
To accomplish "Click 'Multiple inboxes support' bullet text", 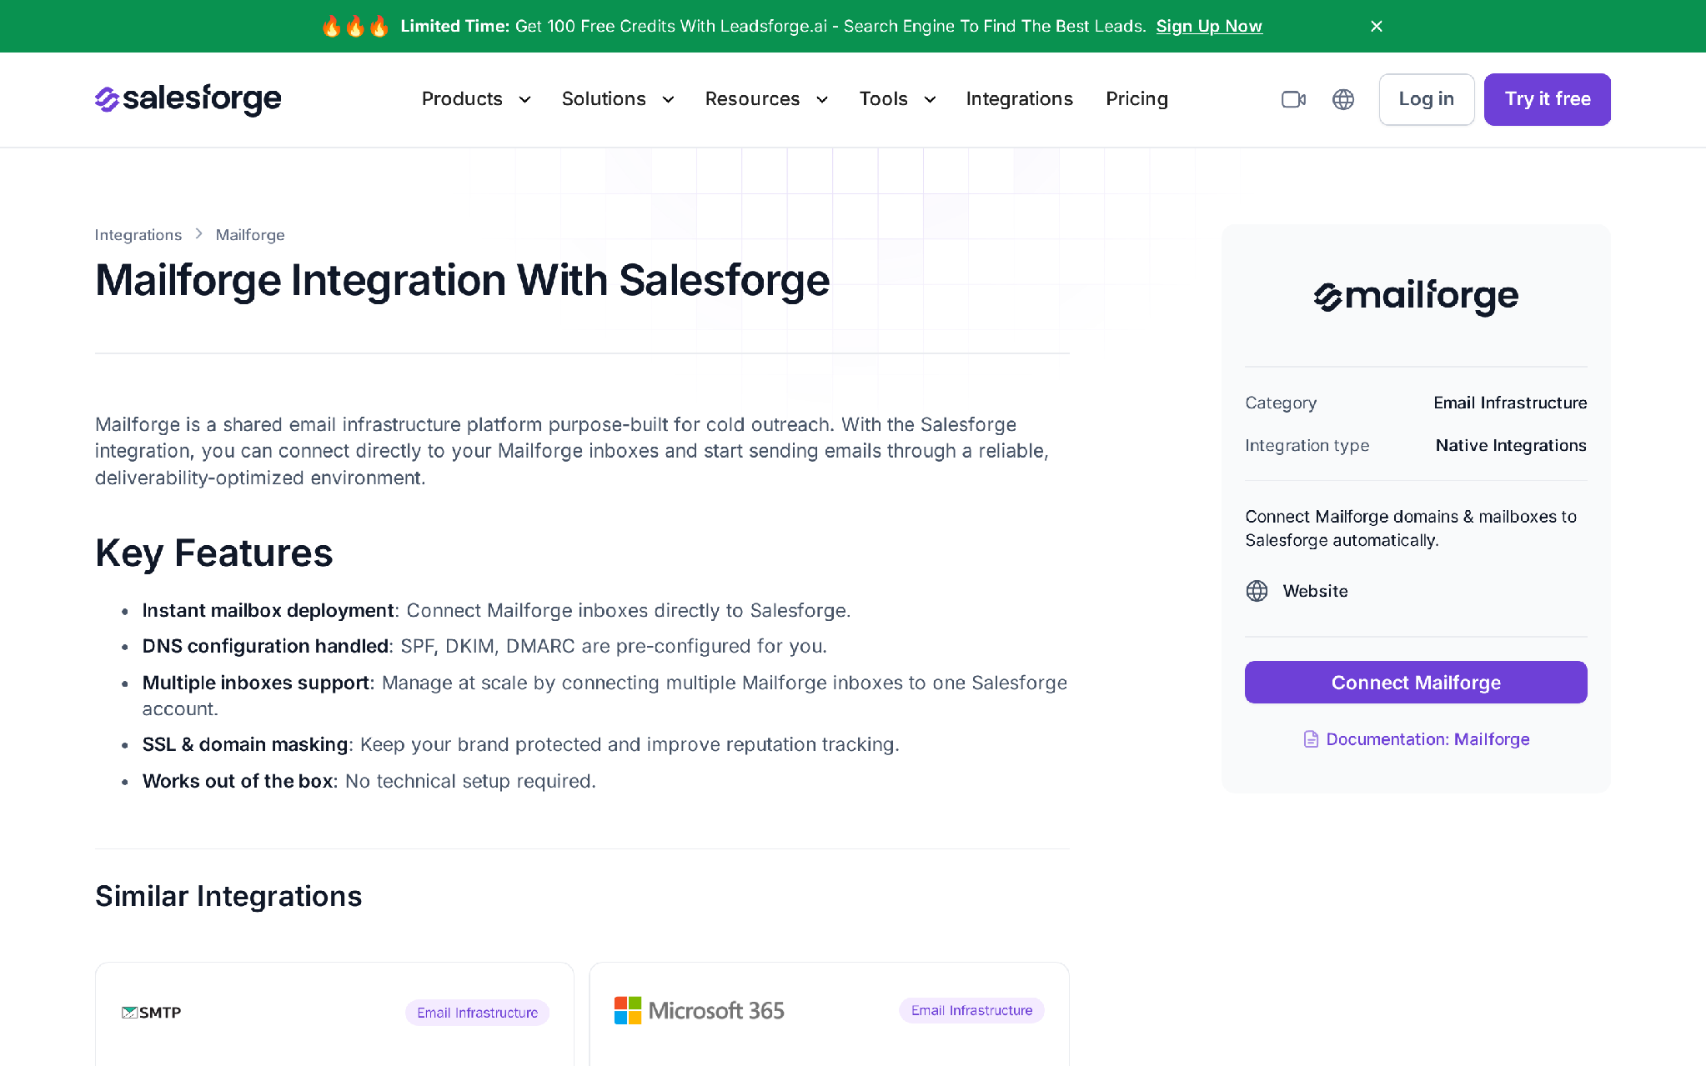I will [256, 683].
